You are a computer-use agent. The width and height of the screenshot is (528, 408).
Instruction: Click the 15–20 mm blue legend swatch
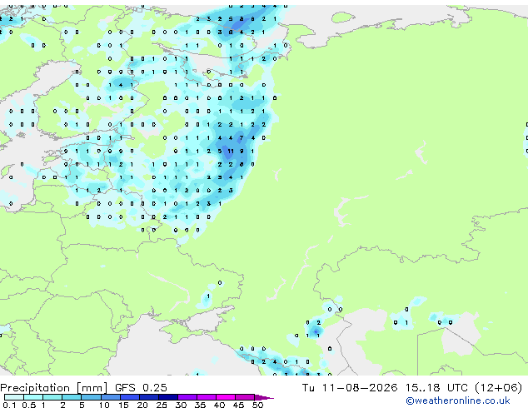point(130,397)
